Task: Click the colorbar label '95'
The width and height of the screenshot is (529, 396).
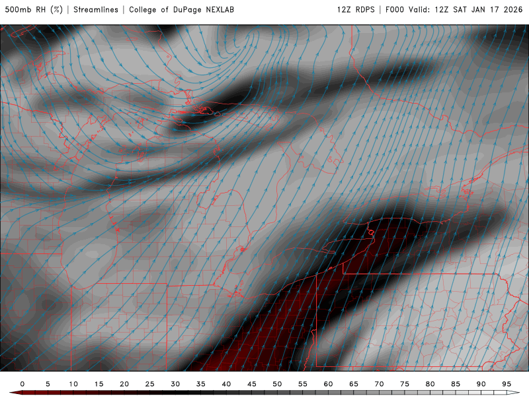Action: pyautogui.click(x=507, y=384)
